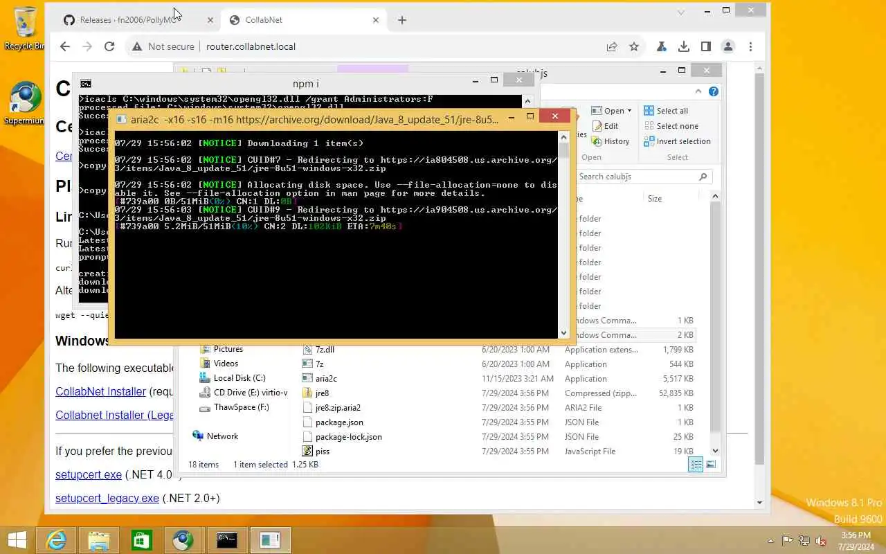Click the Not secure site info warning

pos(163,46)
